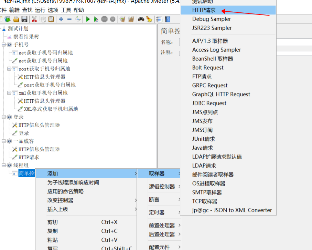Reset search with yellow broom icon
Image resolution: width=312 pixels, height=250 pixels.
coord(149,19)
